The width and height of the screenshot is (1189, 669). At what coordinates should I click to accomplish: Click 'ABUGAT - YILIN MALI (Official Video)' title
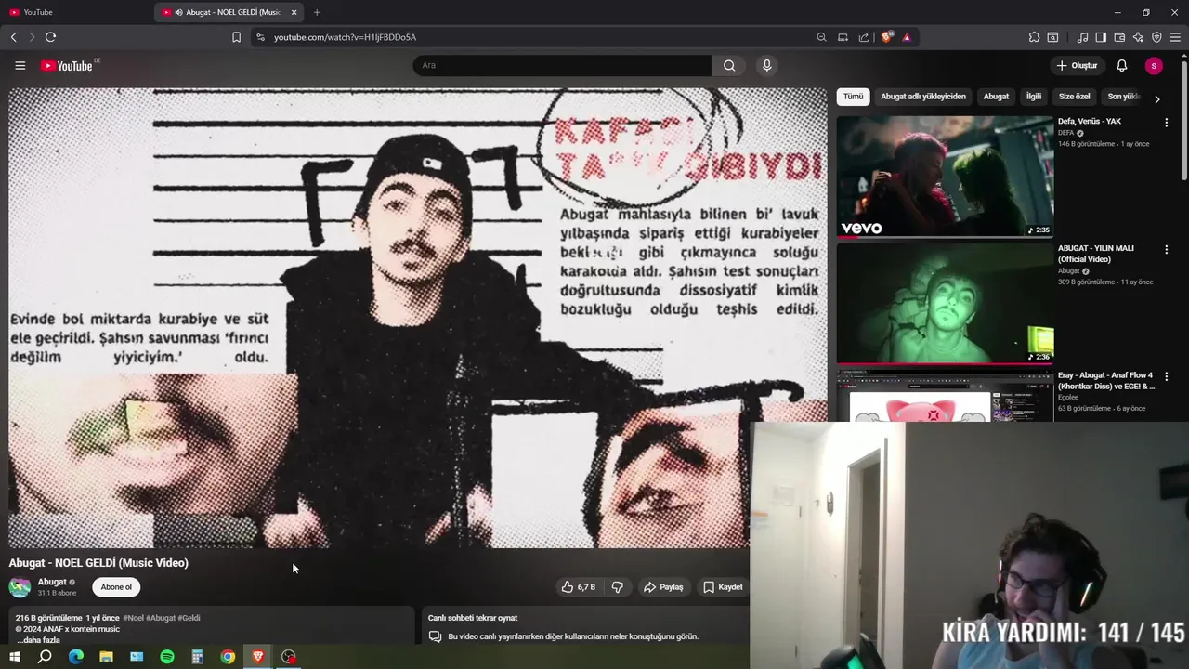point(1096,254)
